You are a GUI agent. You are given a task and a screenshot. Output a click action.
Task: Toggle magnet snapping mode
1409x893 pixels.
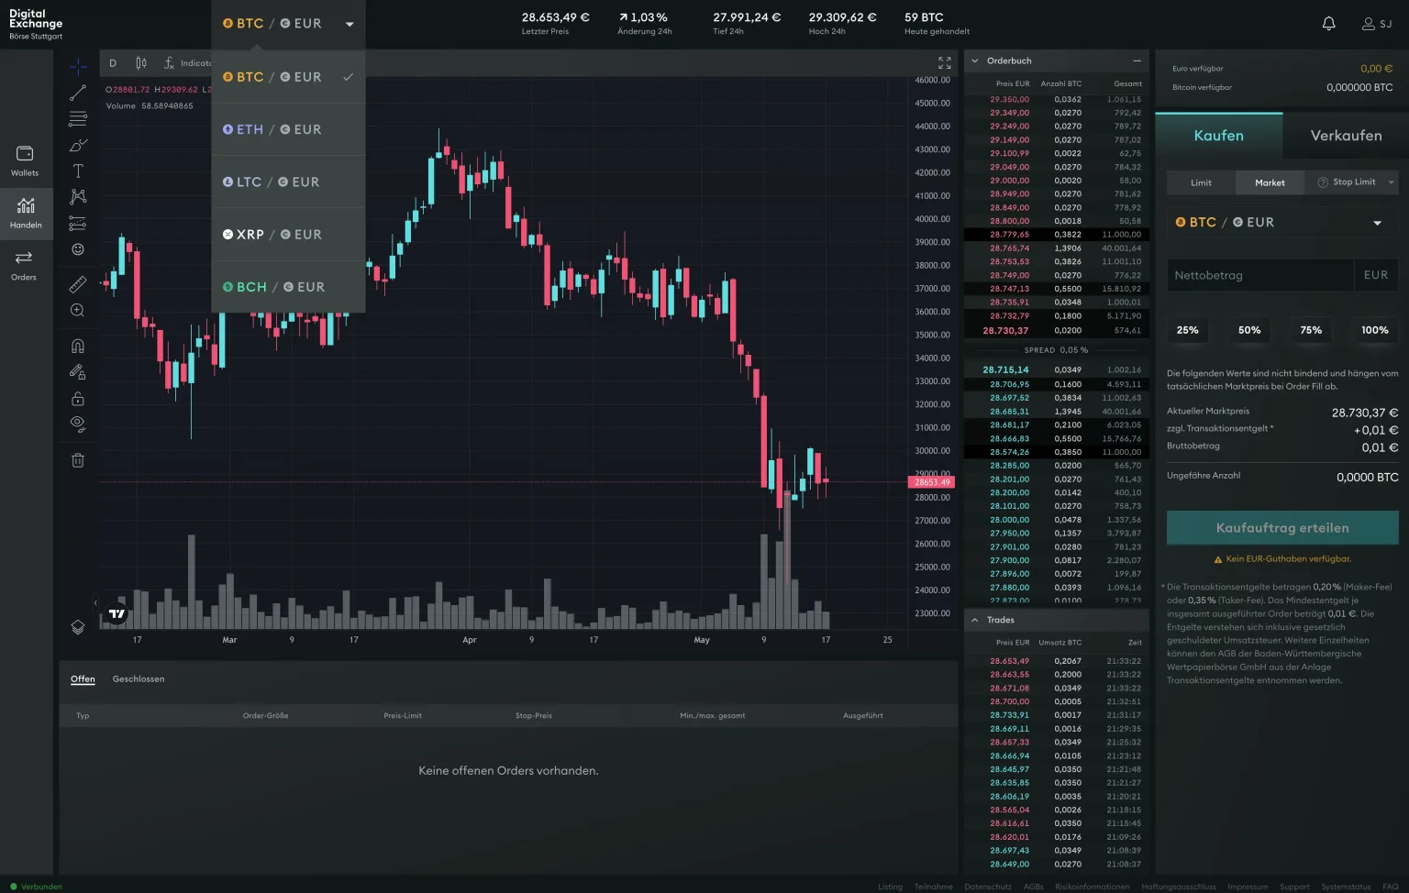click(78, 346)
